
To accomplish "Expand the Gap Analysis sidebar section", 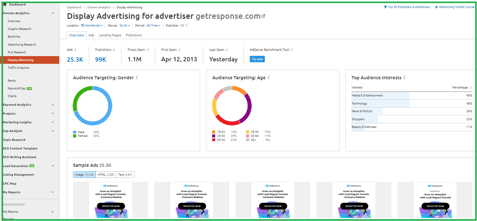I will coord(53,131).
